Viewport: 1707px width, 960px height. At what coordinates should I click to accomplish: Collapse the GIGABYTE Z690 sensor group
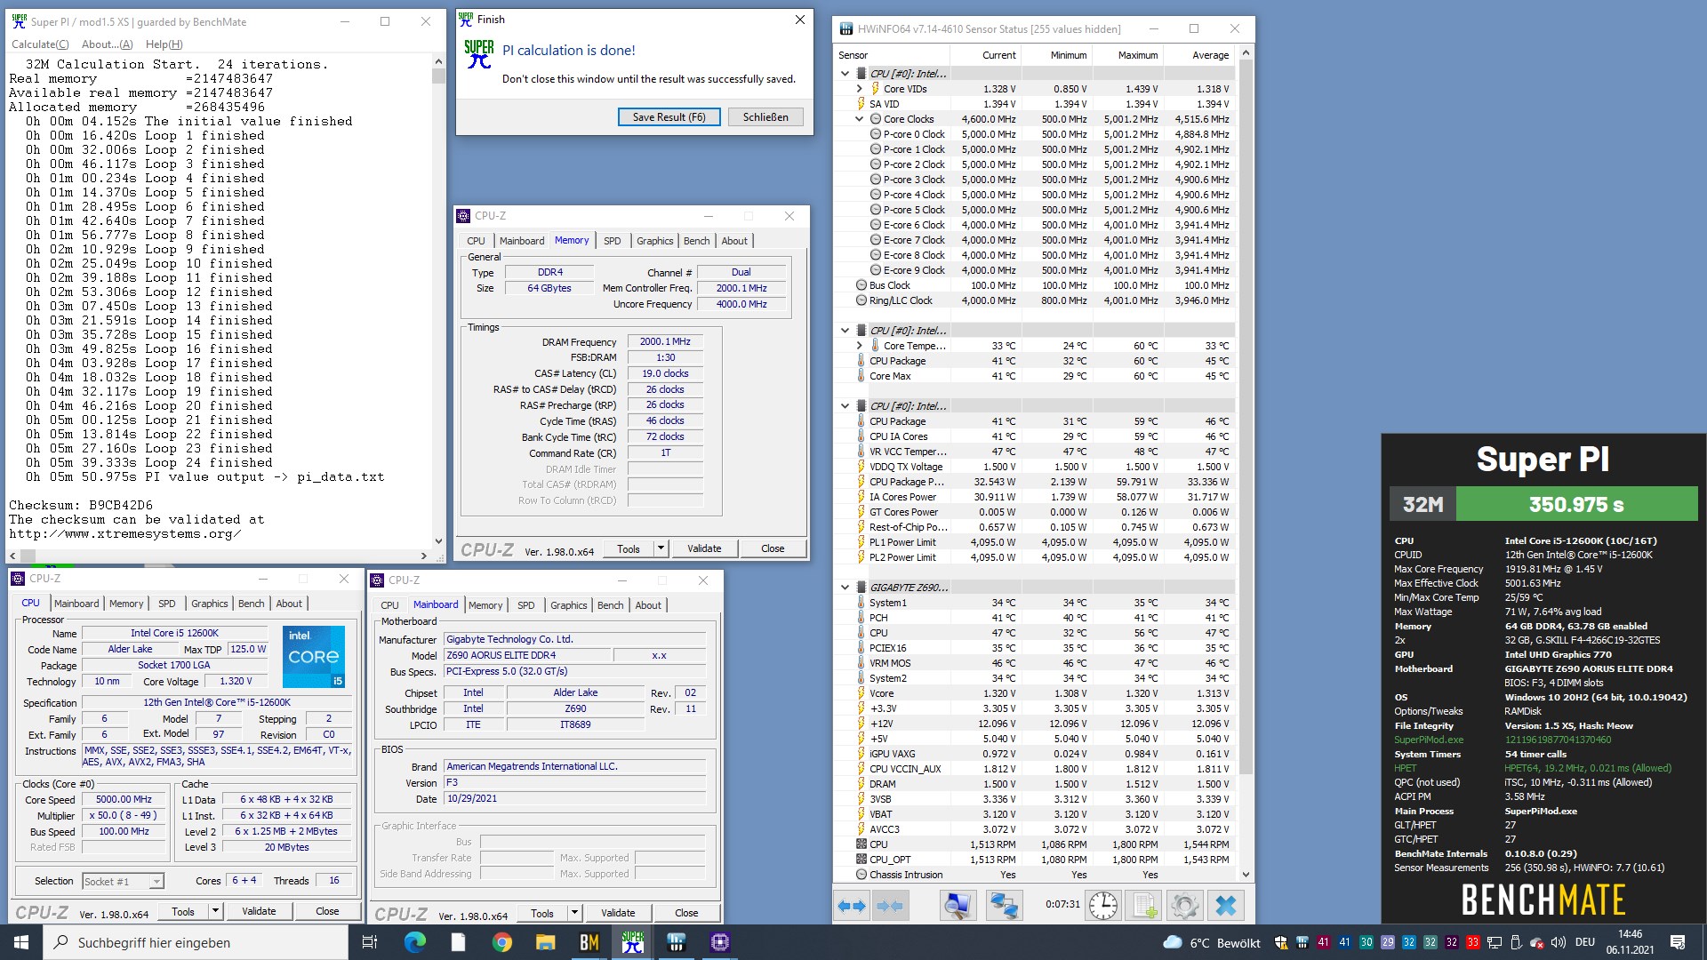pyautogui.click(x=845, y=588)
